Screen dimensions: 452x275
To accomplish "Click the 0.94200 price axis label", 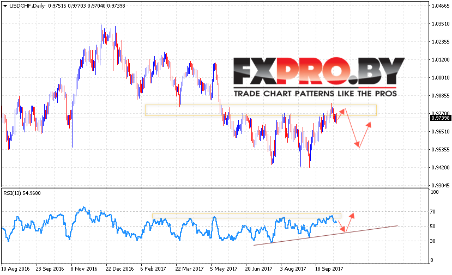I will tap(440, 167).
